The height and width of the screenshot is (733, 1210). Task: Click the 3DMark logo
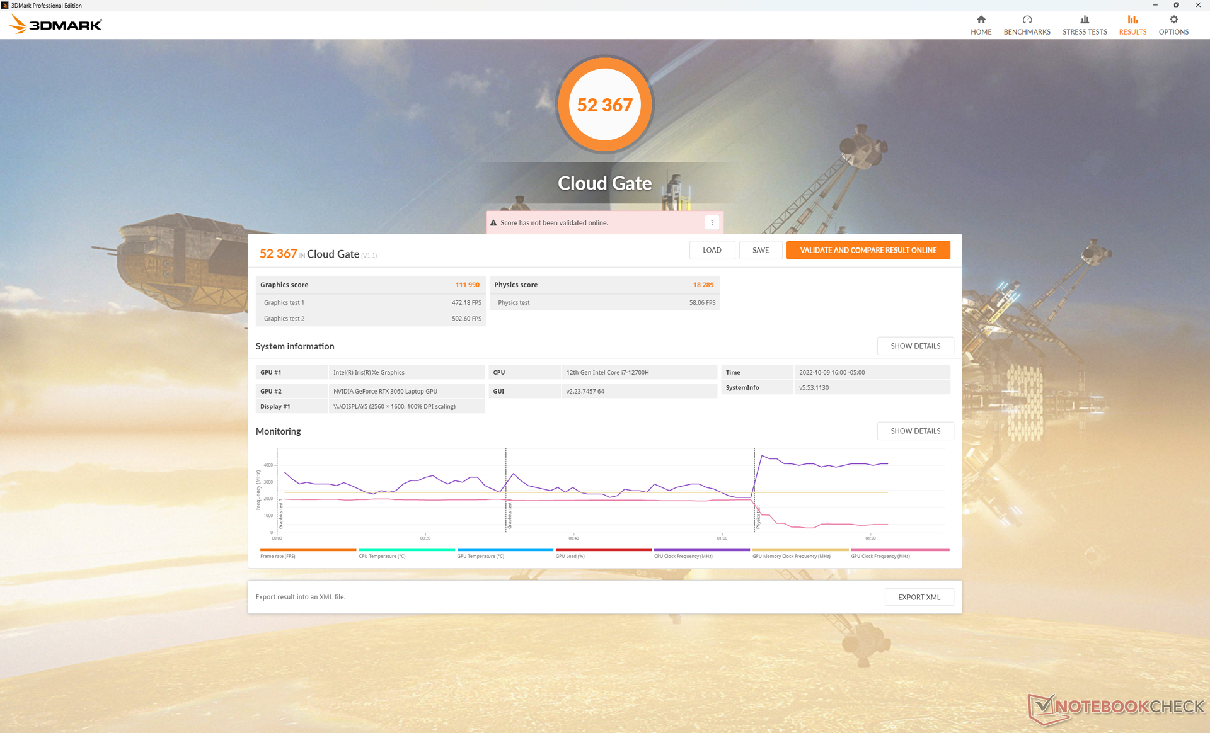pyautogui.click(x=55, y=25)
